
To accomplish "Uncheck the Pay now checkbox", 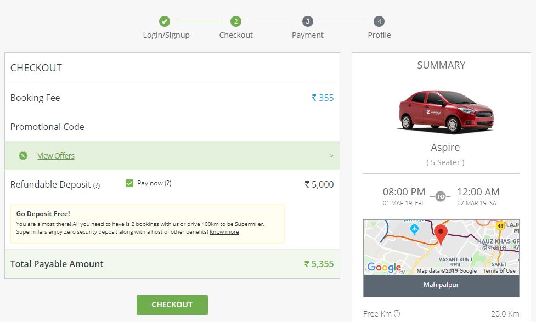I will [129, 183].
